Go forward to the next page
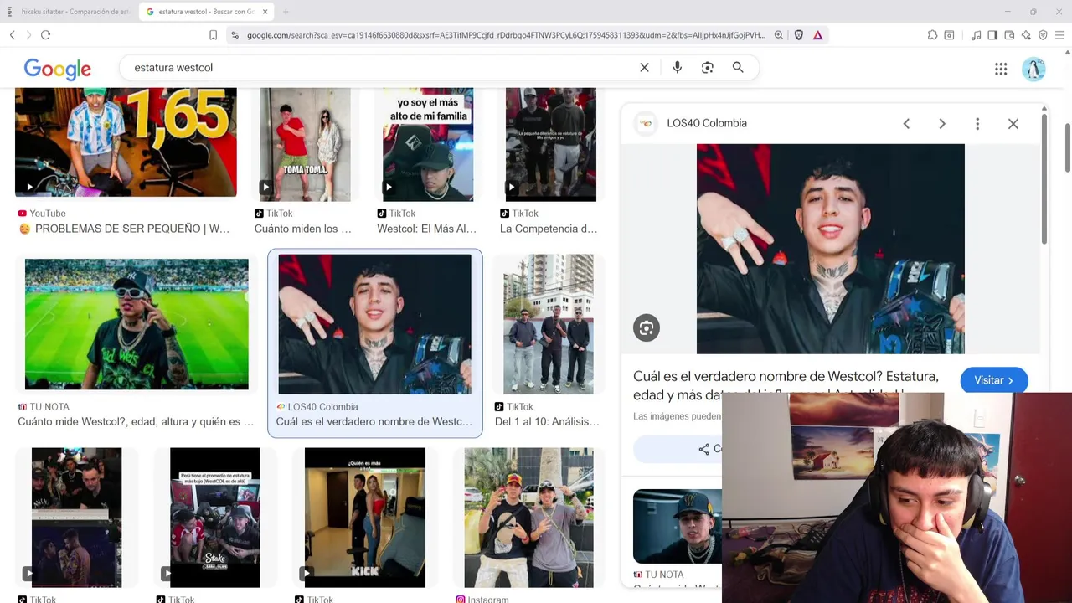Viewport: 1072px width, 603px height. (28, 35)
